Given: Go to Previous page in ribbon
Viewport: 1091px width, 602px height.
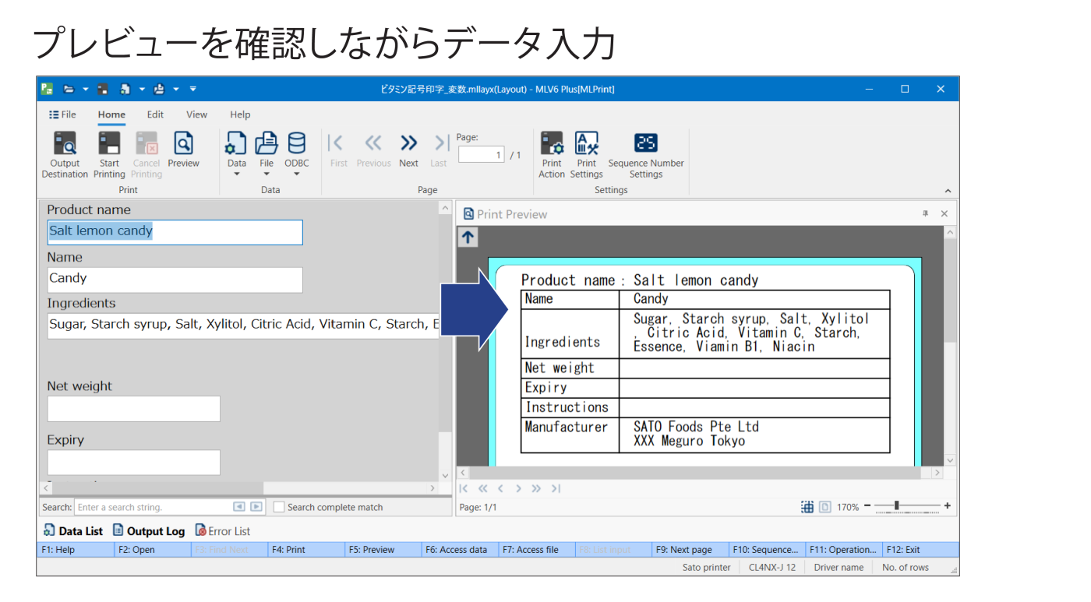Looking at the screenshot, I should [373, 150].
